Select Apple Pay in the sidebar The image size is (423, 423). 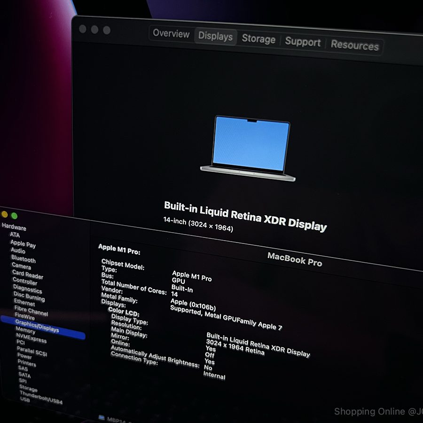(23, 244)
